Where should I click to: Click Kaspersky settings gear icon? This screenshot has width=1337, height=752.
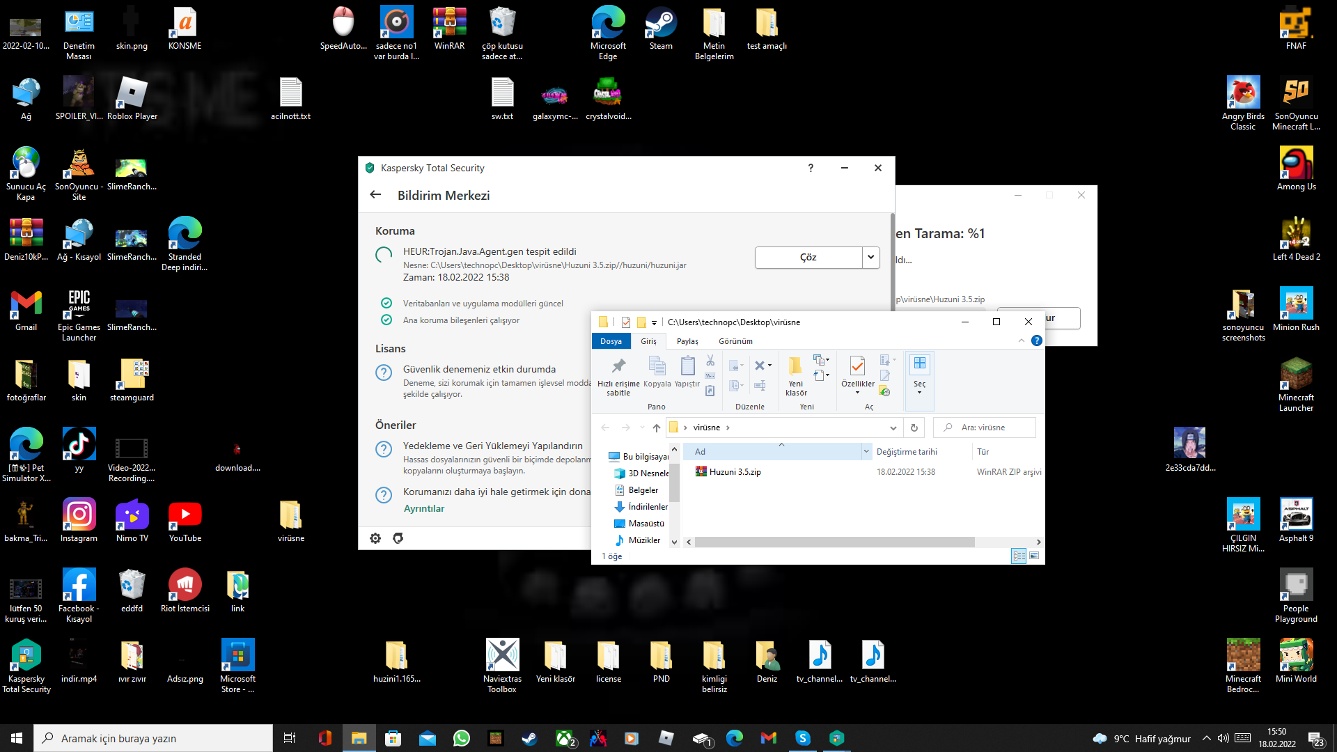pos(375,538)
